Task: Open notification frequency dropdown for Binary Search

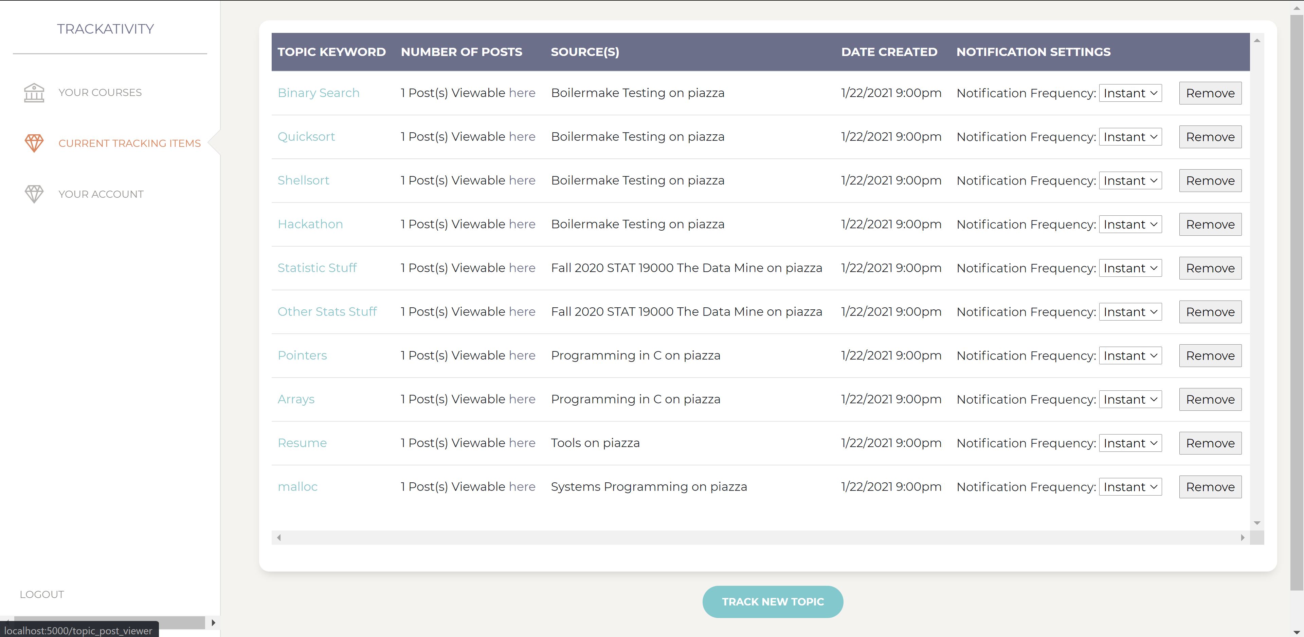Action: (1130, 93)
